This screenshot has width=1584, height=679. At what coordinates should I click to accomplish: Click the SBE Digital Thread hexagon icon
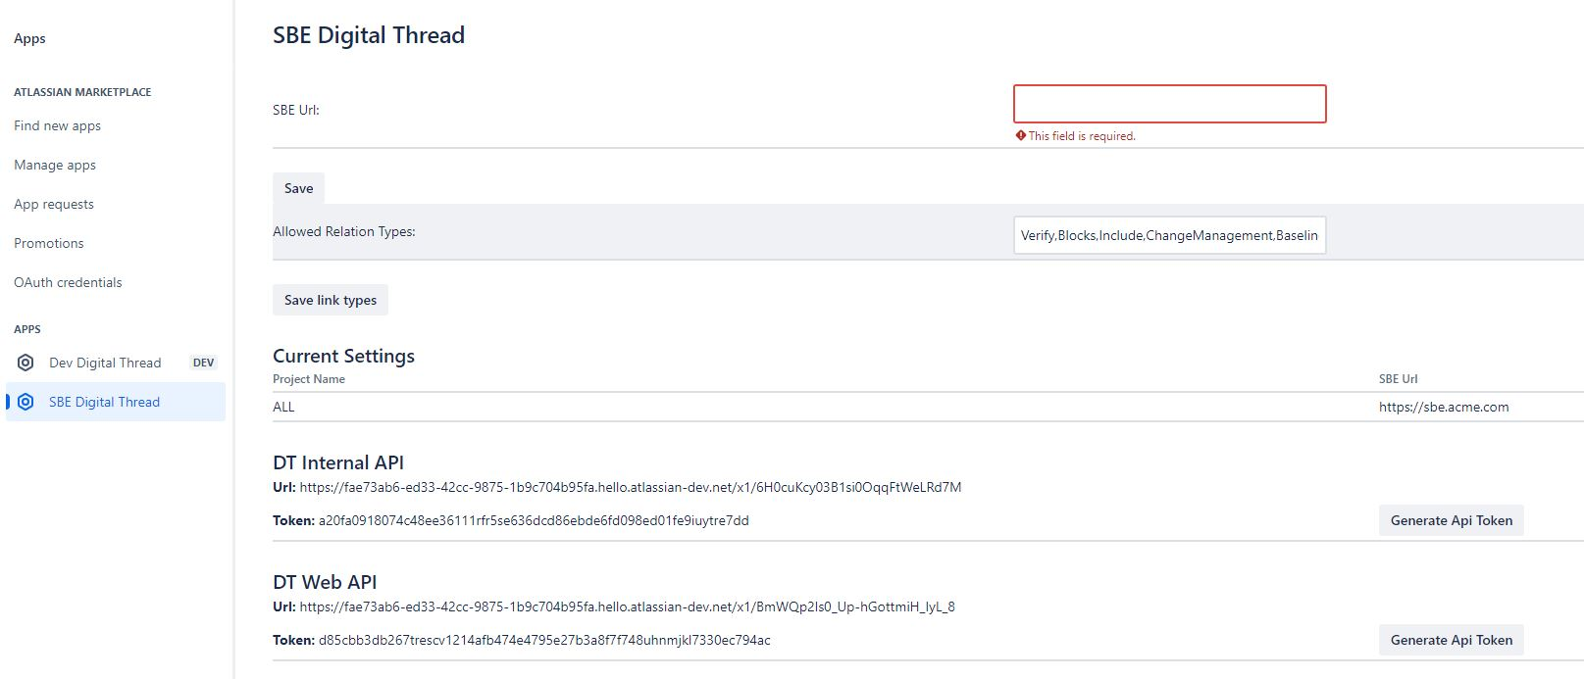coord(26,402)
